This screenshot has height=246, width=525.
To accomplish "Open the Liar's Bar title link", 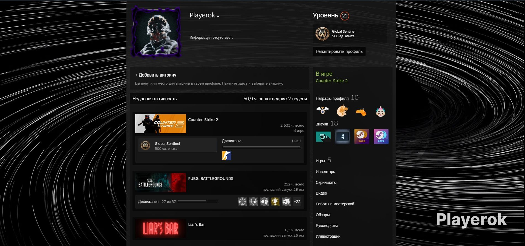I will 197,224.
